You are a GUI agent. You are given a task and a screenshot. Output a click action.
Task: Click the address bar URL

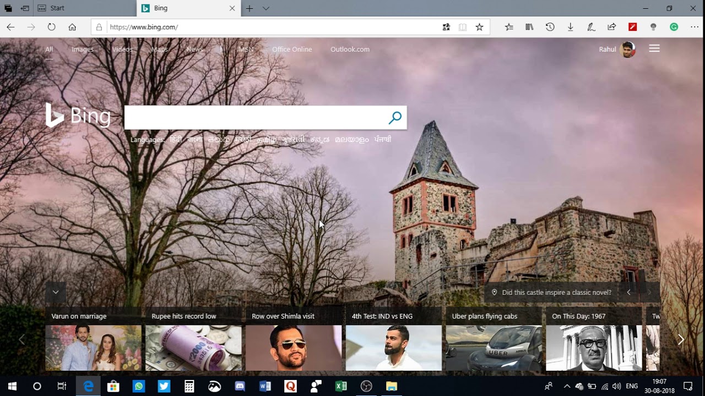[x=143, y=27]
